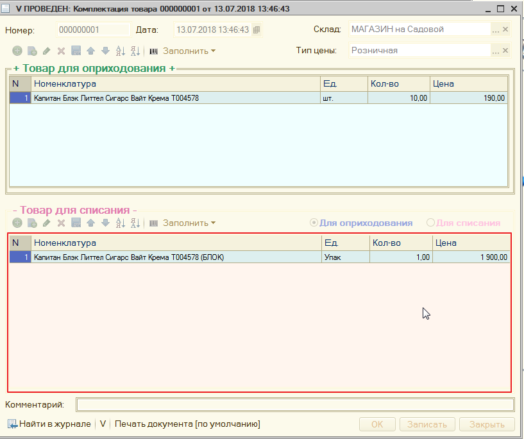Open upper Заполнить dropdown menu
Screen dimensions: 524x439
(189, 51)
